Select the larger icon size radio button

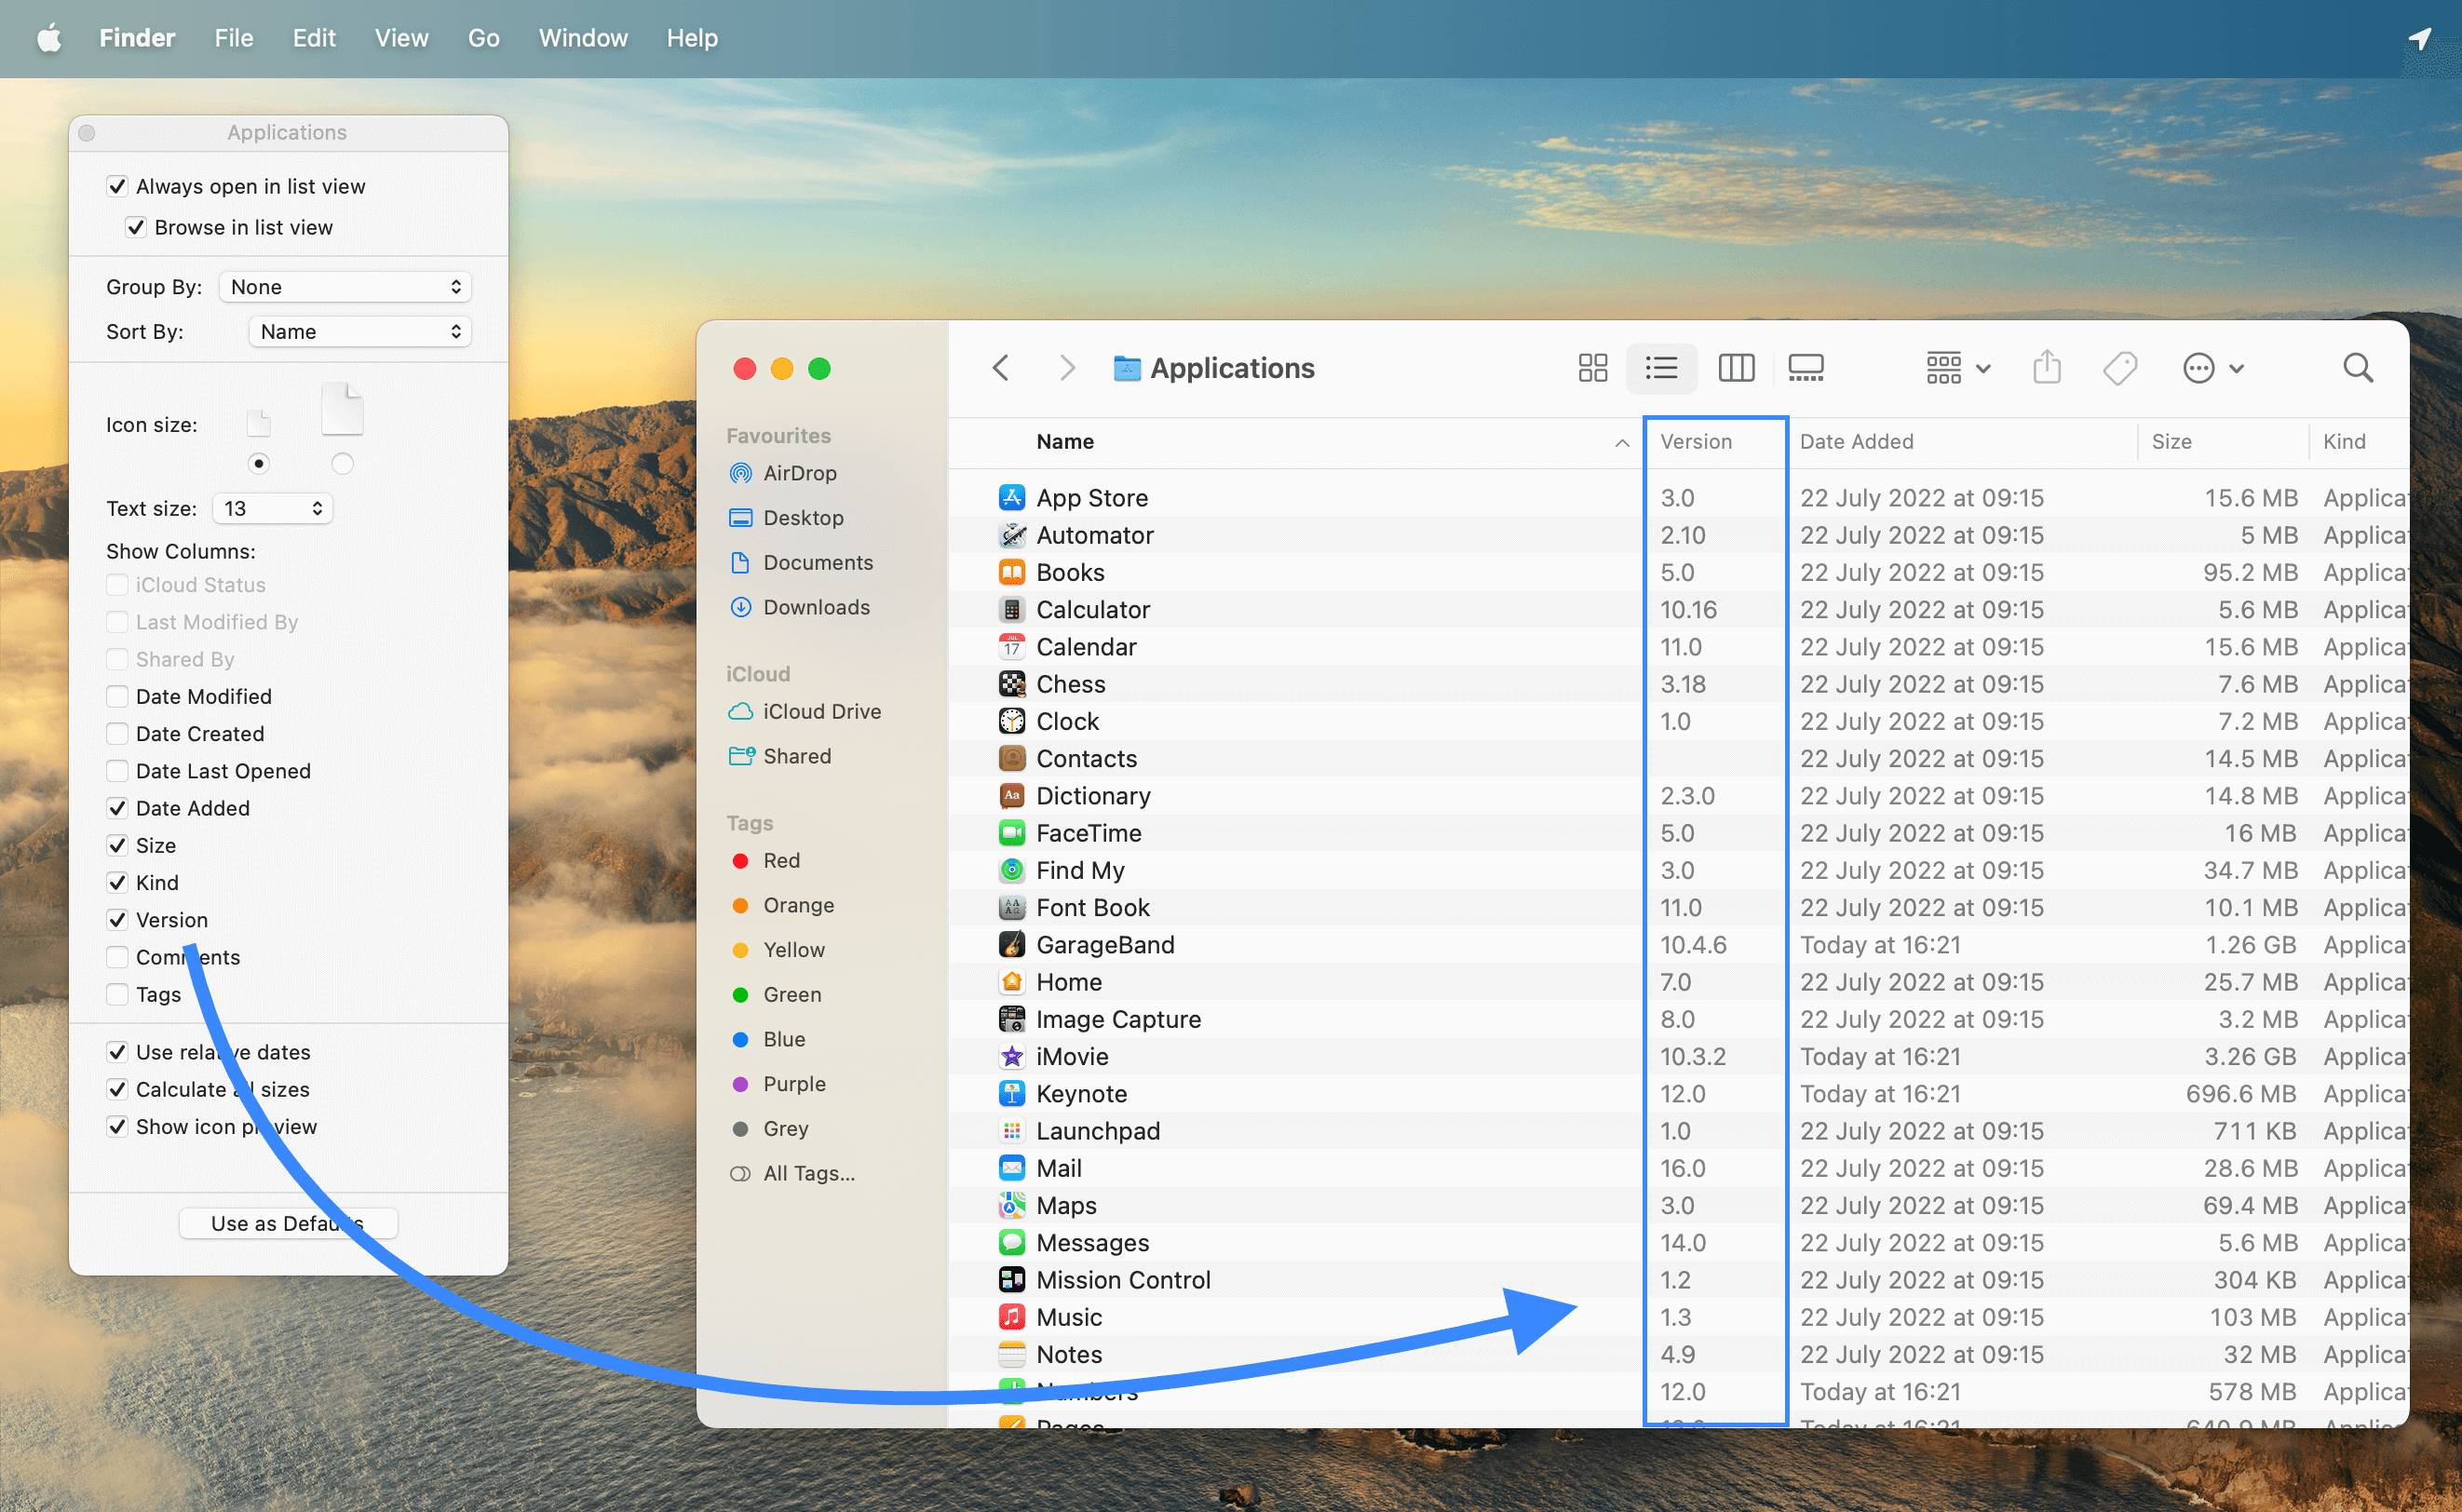[x=342, y=463]
